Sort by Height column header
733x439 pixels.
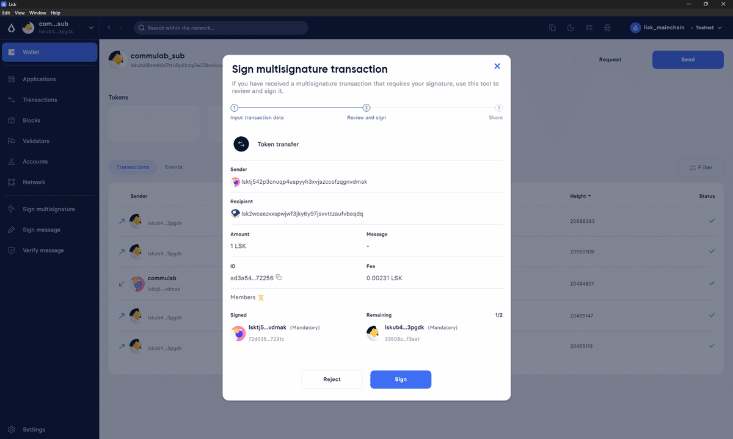(x=580, y=196)
